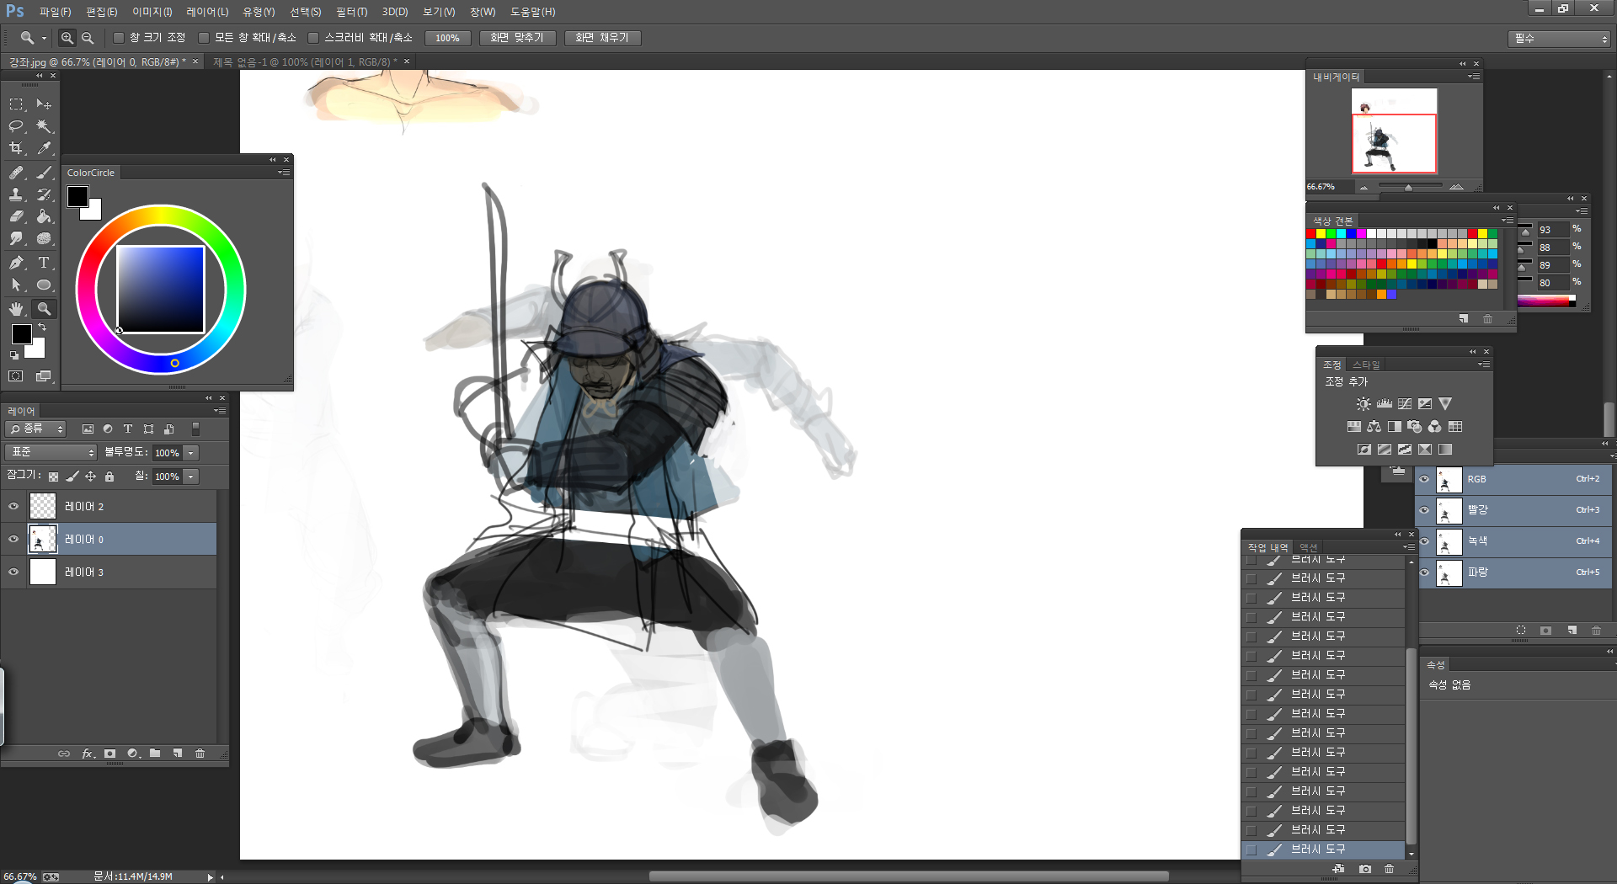Open the Layers panel flyout menu
Viewport: 1617px width, 884px height.
[220, 411]
